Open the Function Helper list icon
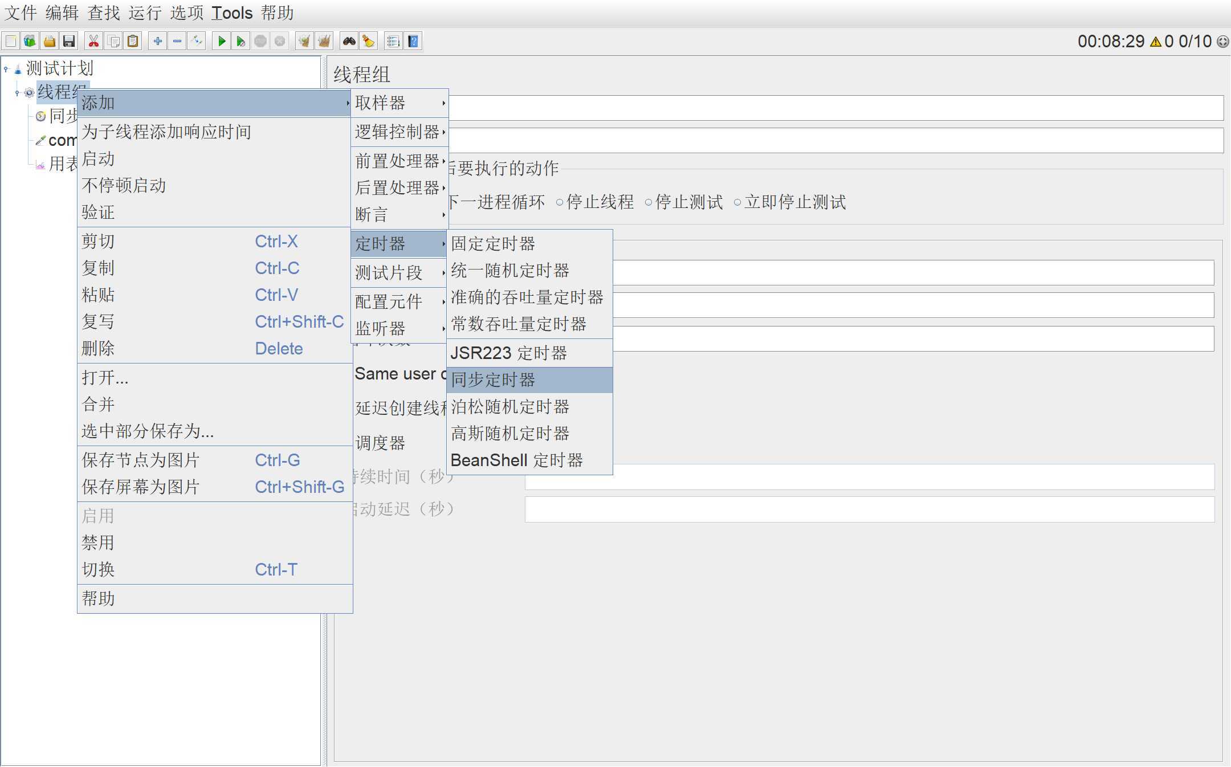The image size is (1231, 767). (393, 41)
